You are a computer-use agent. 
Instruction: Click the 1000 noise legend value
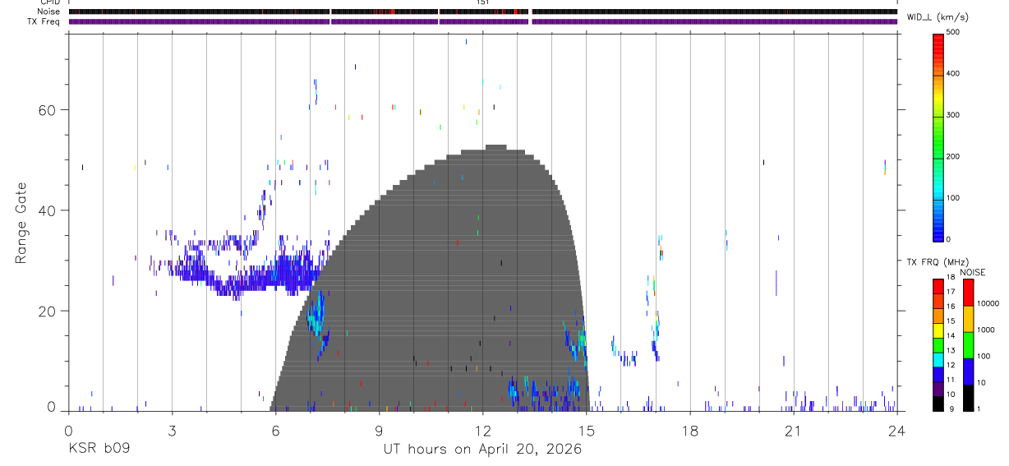click(986, 330)
